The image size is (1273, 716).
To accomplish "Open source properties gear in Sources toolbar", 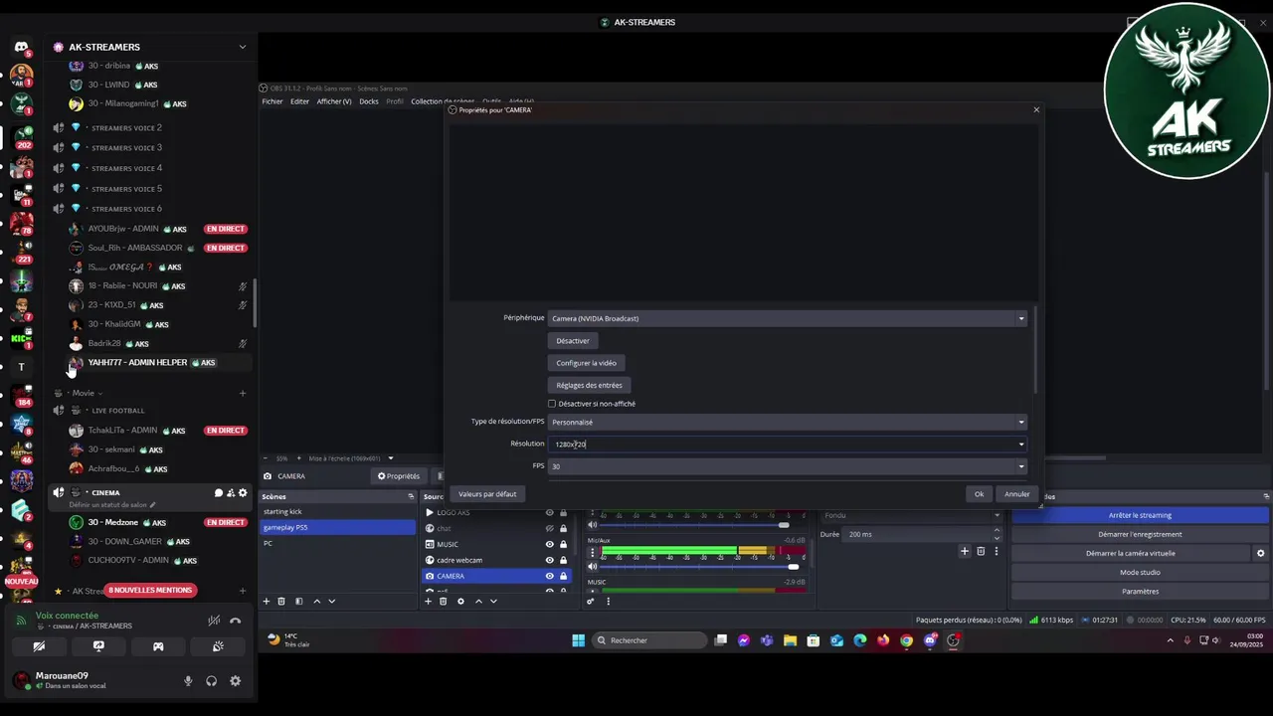I will tap(460, 601).
